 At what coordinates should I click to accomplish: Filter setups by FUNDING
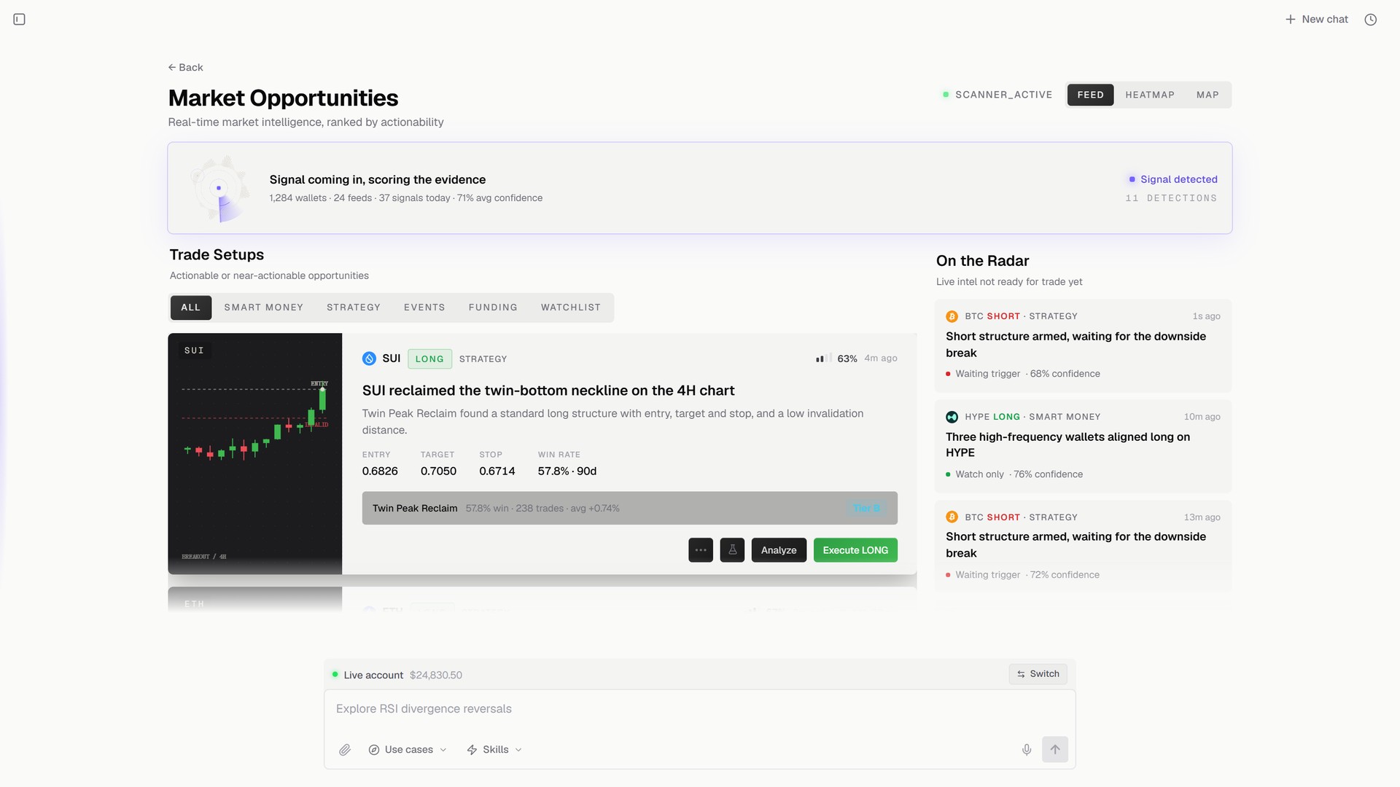(x=493, y=308)
